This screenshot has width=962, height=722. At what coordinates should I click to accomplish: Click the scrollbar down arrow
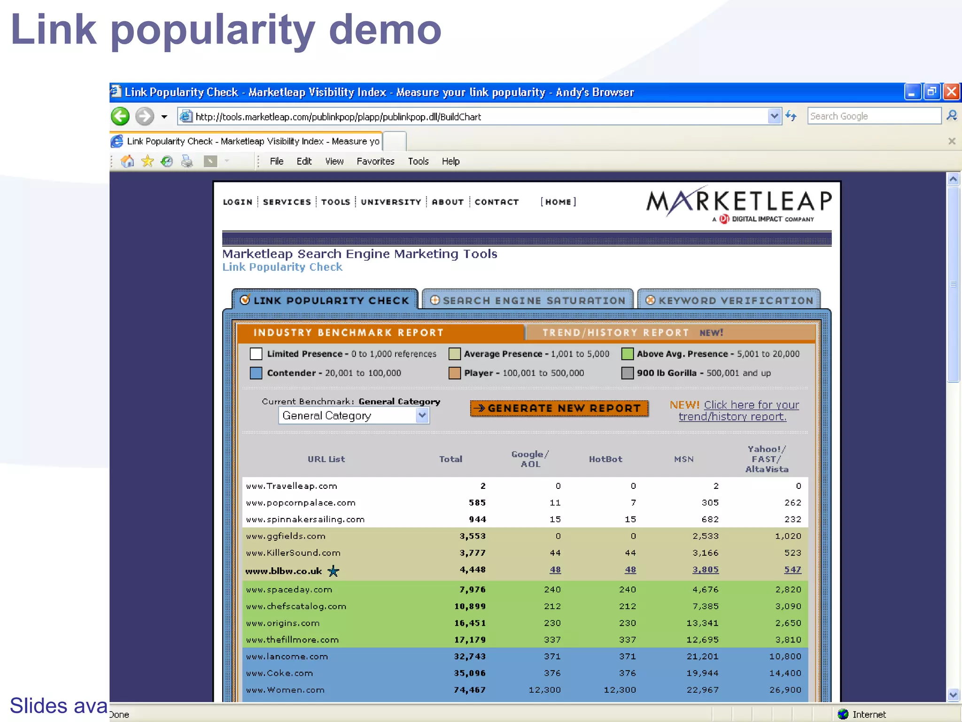953,694
